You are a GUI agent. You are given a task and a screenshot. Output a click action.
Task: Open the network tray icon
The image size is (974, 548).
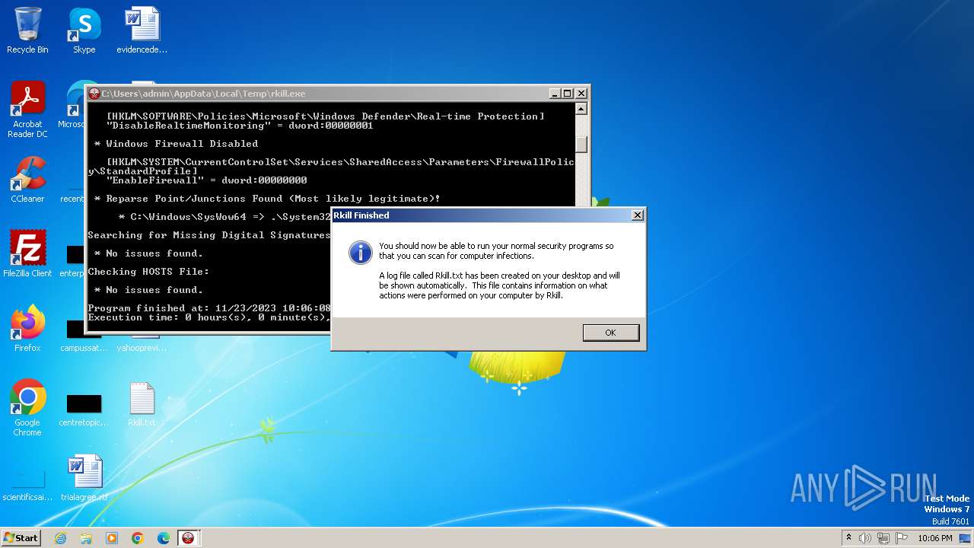[x=883, y=538]
